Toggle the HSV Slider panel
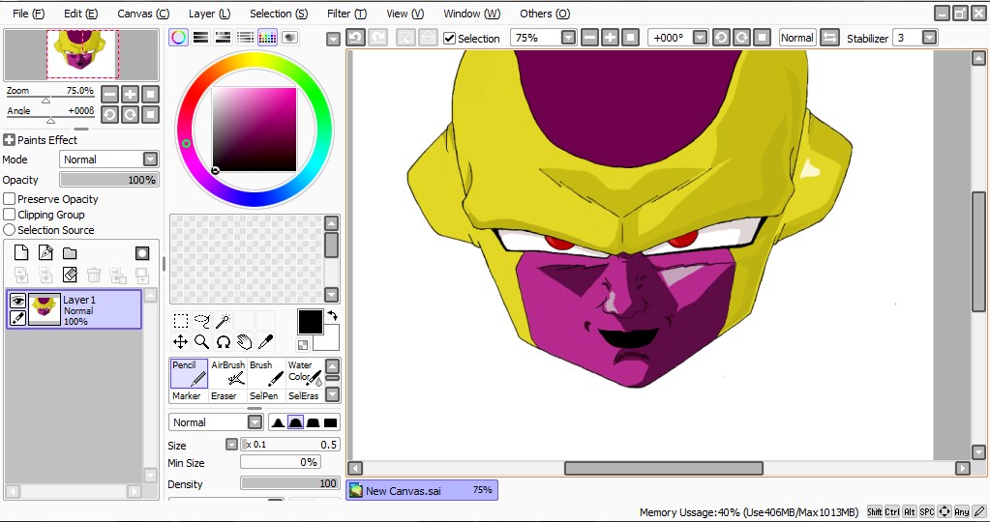This screenshot has height=522, width=990. pyautogui.click(x=223, y=37)
